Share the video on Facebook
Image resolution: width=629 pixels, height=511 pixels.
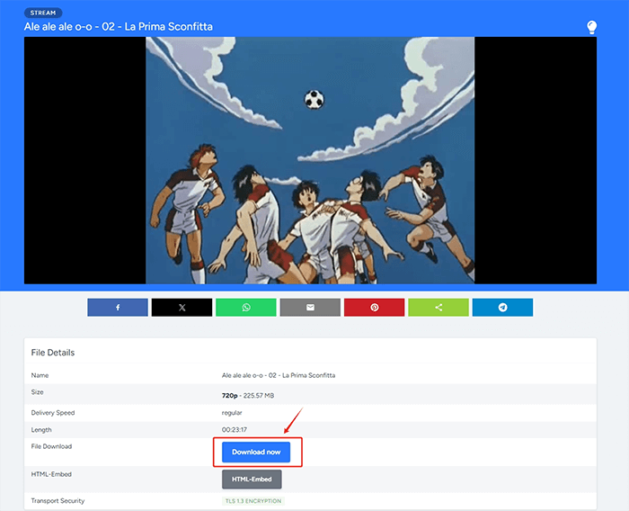[x=118, y=308]
